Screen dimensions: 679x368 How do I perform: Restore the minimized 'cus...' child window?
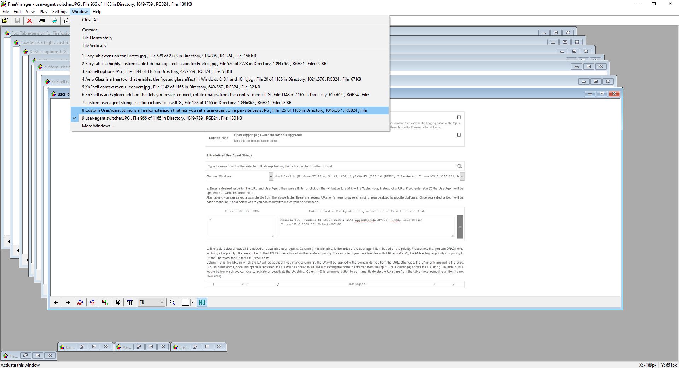click(x=195, y=347)
